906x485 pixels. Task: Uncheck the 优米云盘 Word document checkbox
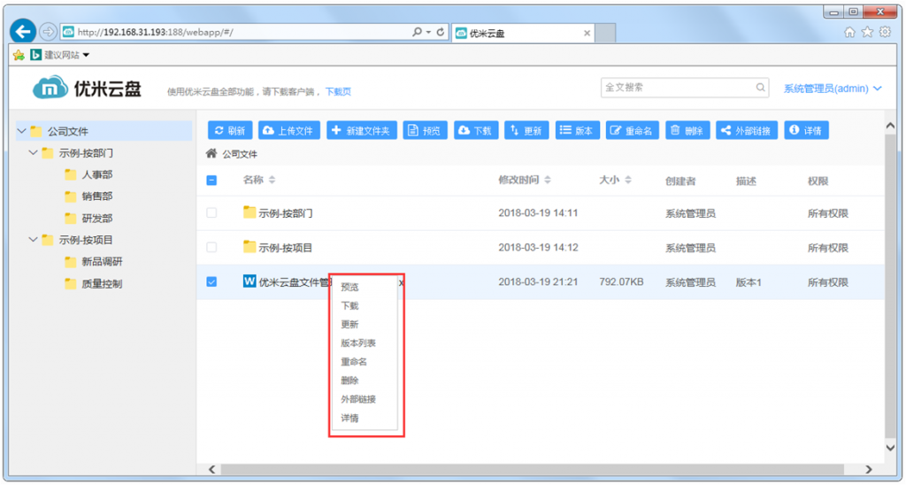pos(211,282)
